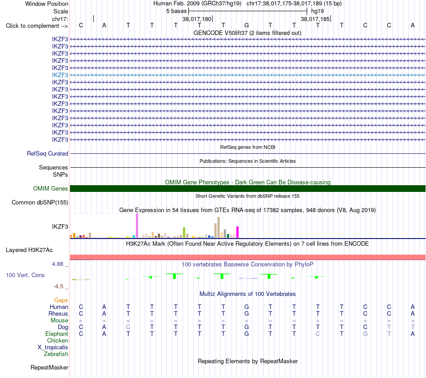Click the pink H3K27Ac signal bar
This screenshot has height=378, width=426.
tap(248, 257)
